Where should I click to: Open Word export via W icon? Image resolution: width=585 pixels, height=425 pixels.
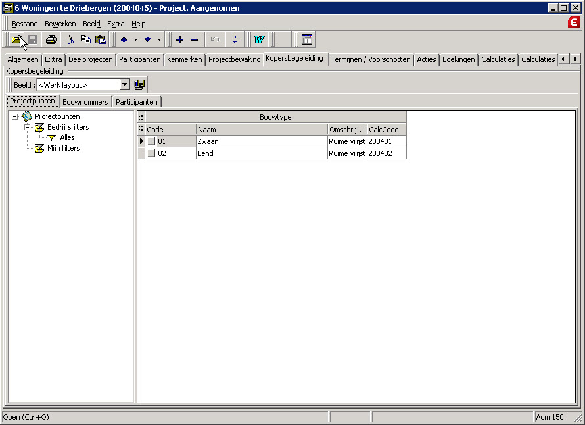pos(259,39)
